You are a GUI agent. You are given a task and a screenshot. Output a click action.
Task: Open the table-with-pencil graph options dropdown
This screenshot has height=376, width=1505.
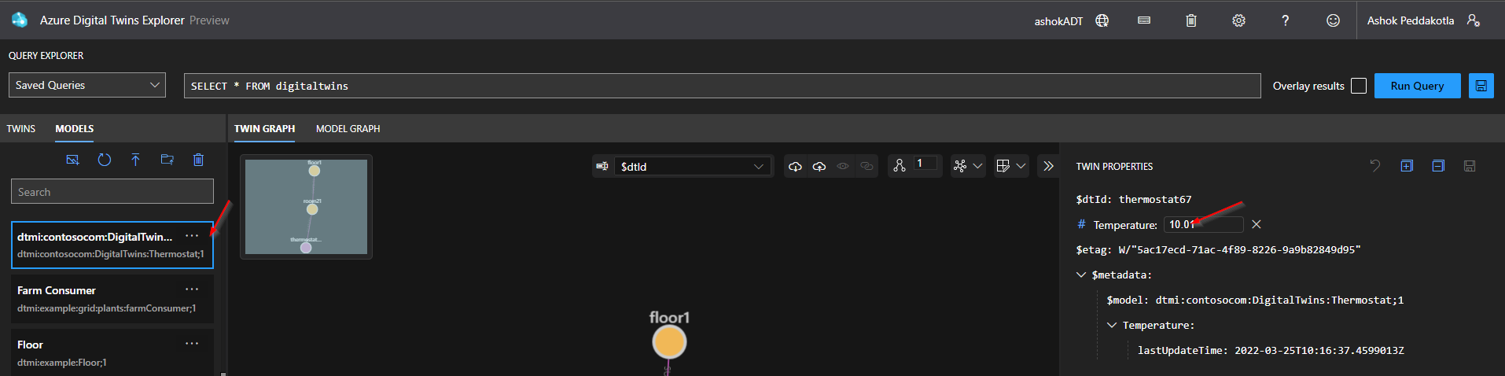[1011, 166]
